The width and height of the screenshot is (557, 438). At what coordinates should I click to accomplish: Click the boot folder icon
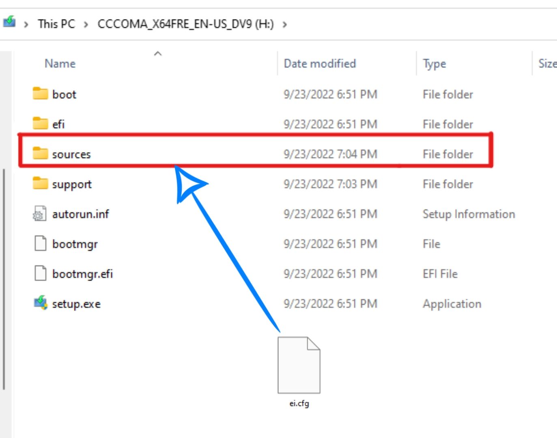40,93
